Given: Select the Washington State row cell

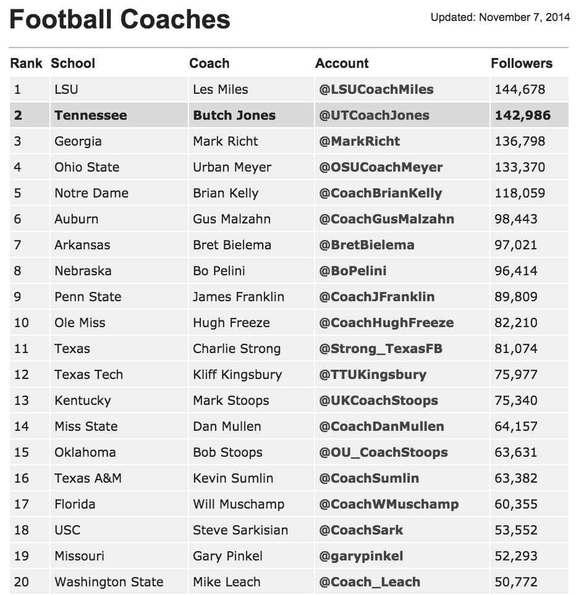Looking at the screenshot, I should 119,581.
